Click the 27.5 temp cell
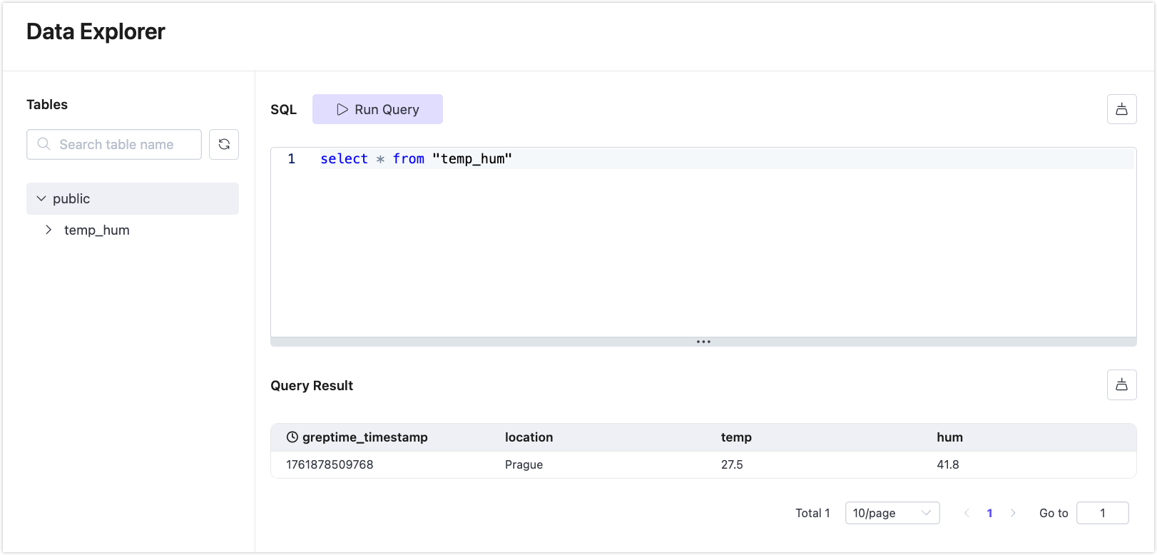This screenshot has width=1157, height=555. [x=732, y=464]
